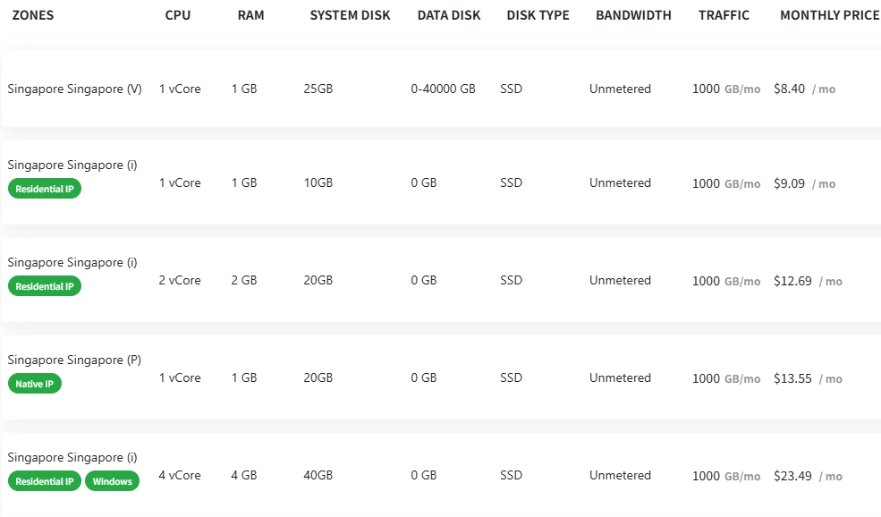The image size is (881, 517).
Task: Click the Windows badge on 4 vCore plan
Action: click(x=112, y=481)
